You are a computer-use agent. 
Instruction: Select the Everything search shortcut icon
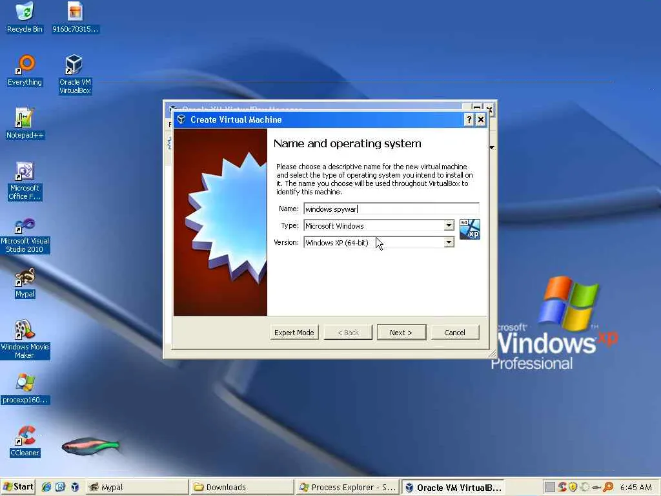coord(25,70)
